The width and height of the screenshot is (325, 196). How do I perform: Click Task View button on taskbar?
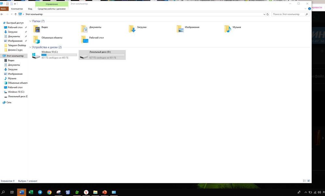point(12,192)
